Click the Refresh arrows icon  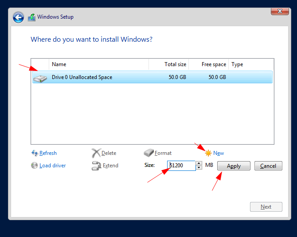coord(35,153)
